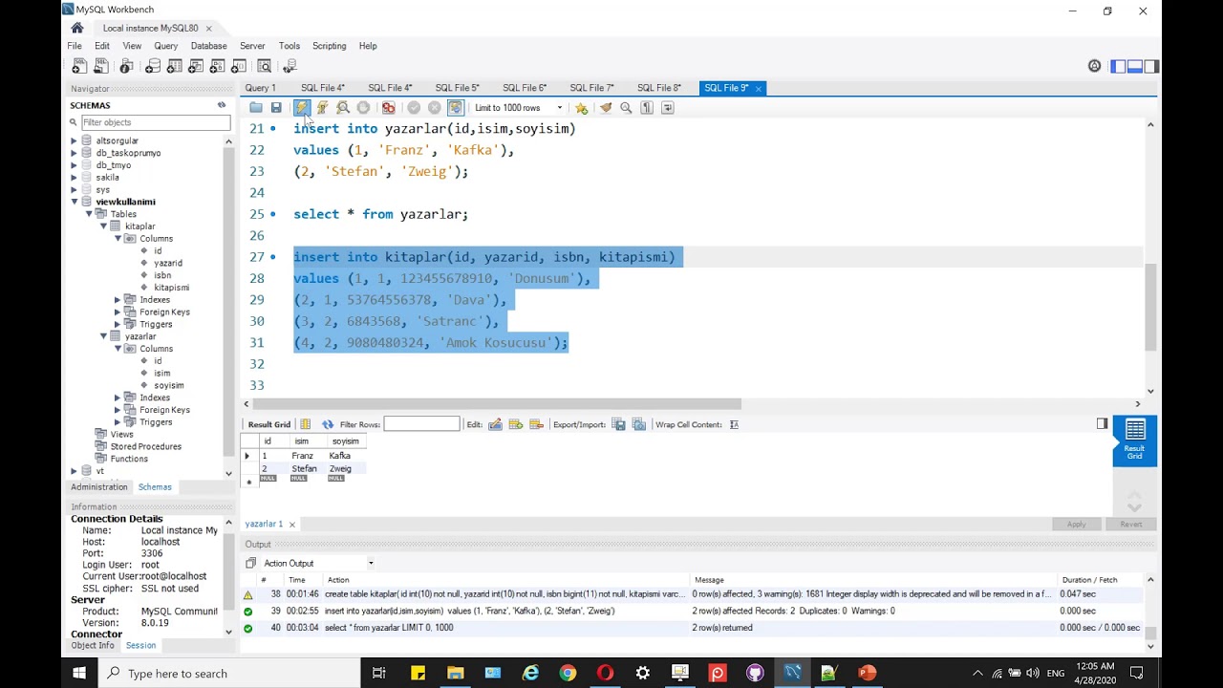The width and height of the screenshot is (1223, 688).
Task: Create a new SQL tab icon
Action: click(79, 66)
